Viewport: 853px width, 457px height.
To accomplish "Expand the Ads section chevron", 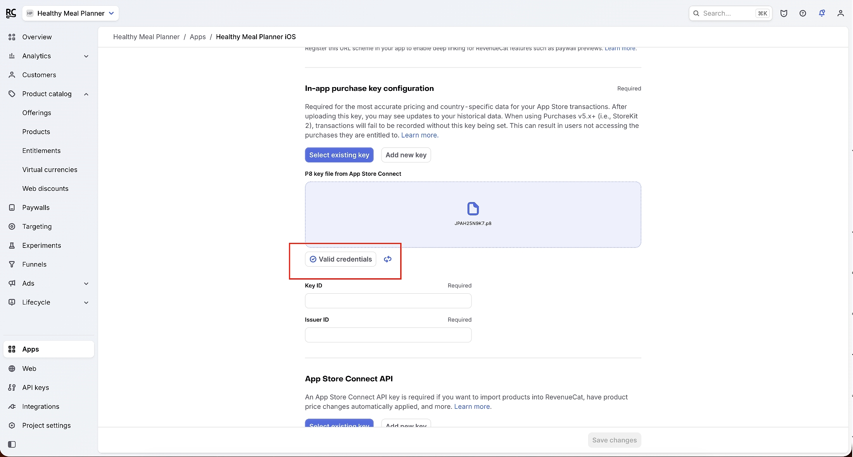I will click(x=86, y=284).
